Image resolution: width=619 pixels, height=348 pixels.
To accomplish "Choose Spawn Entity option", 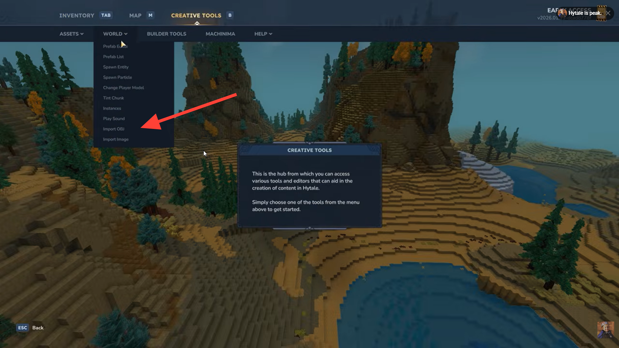I will point(116,67).
